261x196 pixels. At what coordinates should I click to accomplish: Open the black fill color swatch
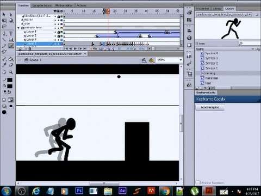(x=10, y=87)
